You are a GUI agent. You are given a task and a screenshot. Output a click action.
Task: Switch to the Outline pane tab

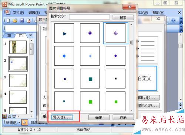(9, 36)
